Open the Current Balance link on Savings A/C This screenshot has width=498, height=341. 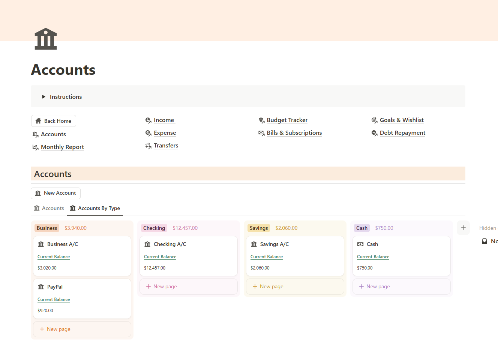click(x=267, y=257)
